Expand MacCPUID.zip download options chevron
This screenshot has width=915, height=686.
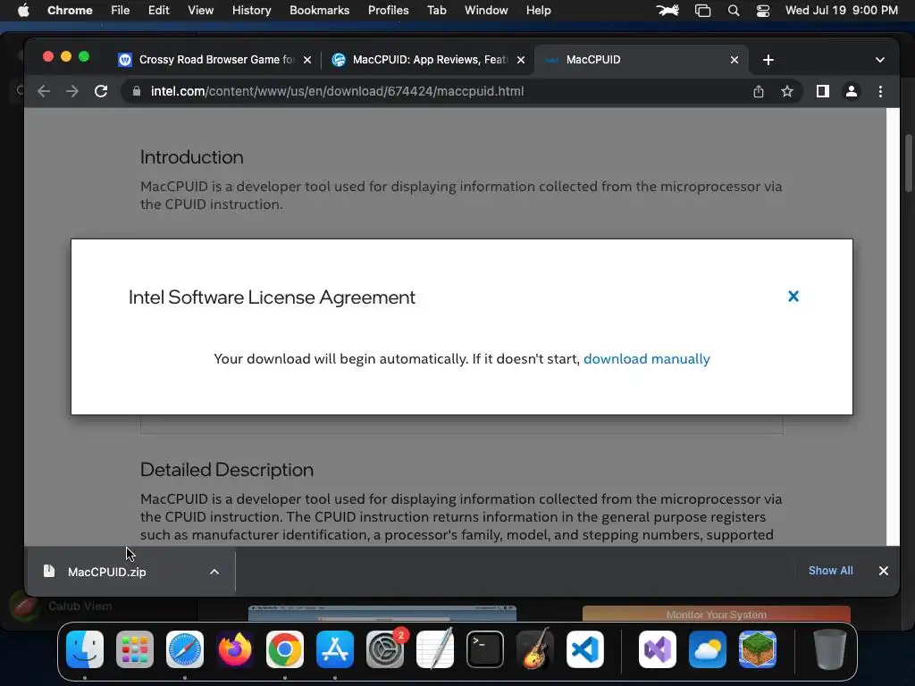point(214,573)
